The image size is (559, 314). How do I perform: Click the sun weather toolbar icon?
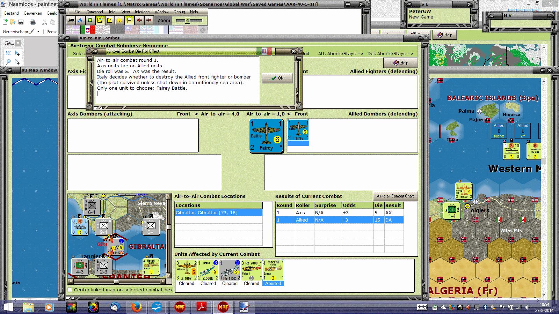tap(119, 20)
